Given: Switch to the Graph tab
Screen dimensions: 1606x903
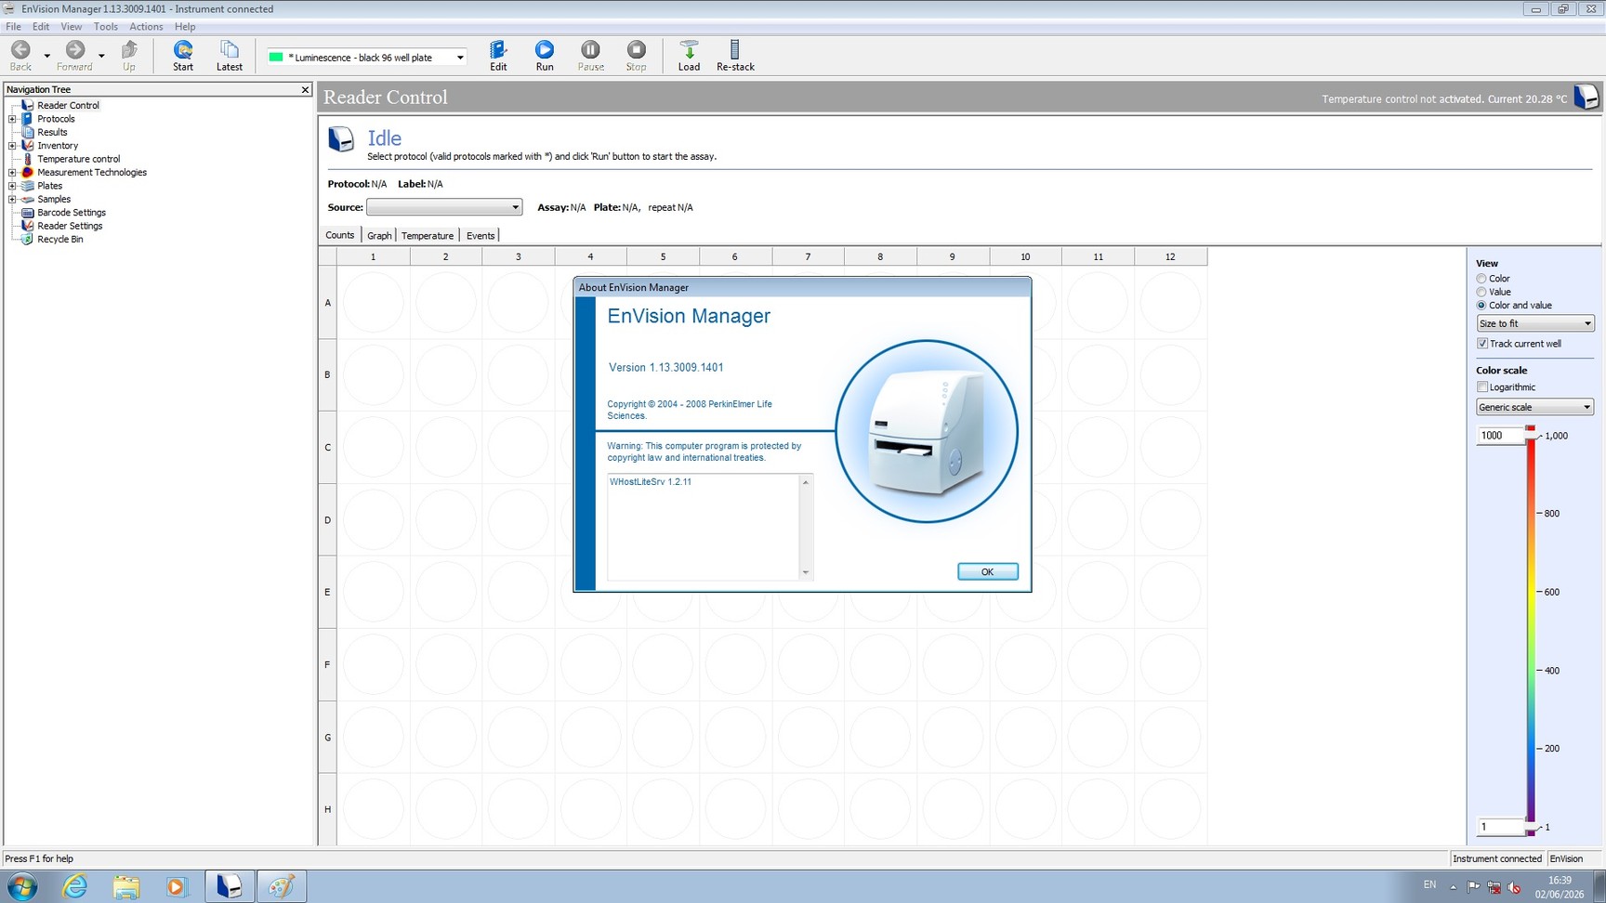Looking at the screenshot, I should [x=379, y=236].
